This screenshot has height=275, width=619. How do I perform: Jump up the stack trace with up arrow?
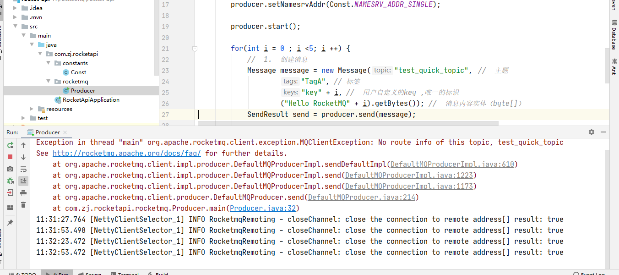(x=23, y=145)
